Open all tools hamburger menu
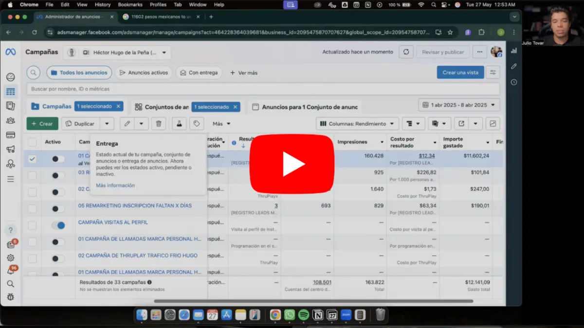Screen dimensions: 584x328 [10, 179]
